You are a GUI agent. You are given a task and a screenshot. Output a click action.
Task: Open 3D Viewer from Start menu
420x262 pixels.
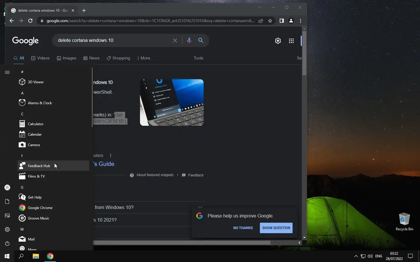click(53, 82)
